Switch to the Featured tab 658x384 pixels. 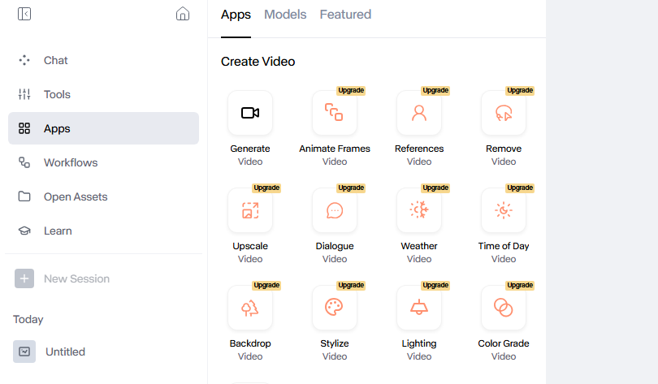coord(345,15)
